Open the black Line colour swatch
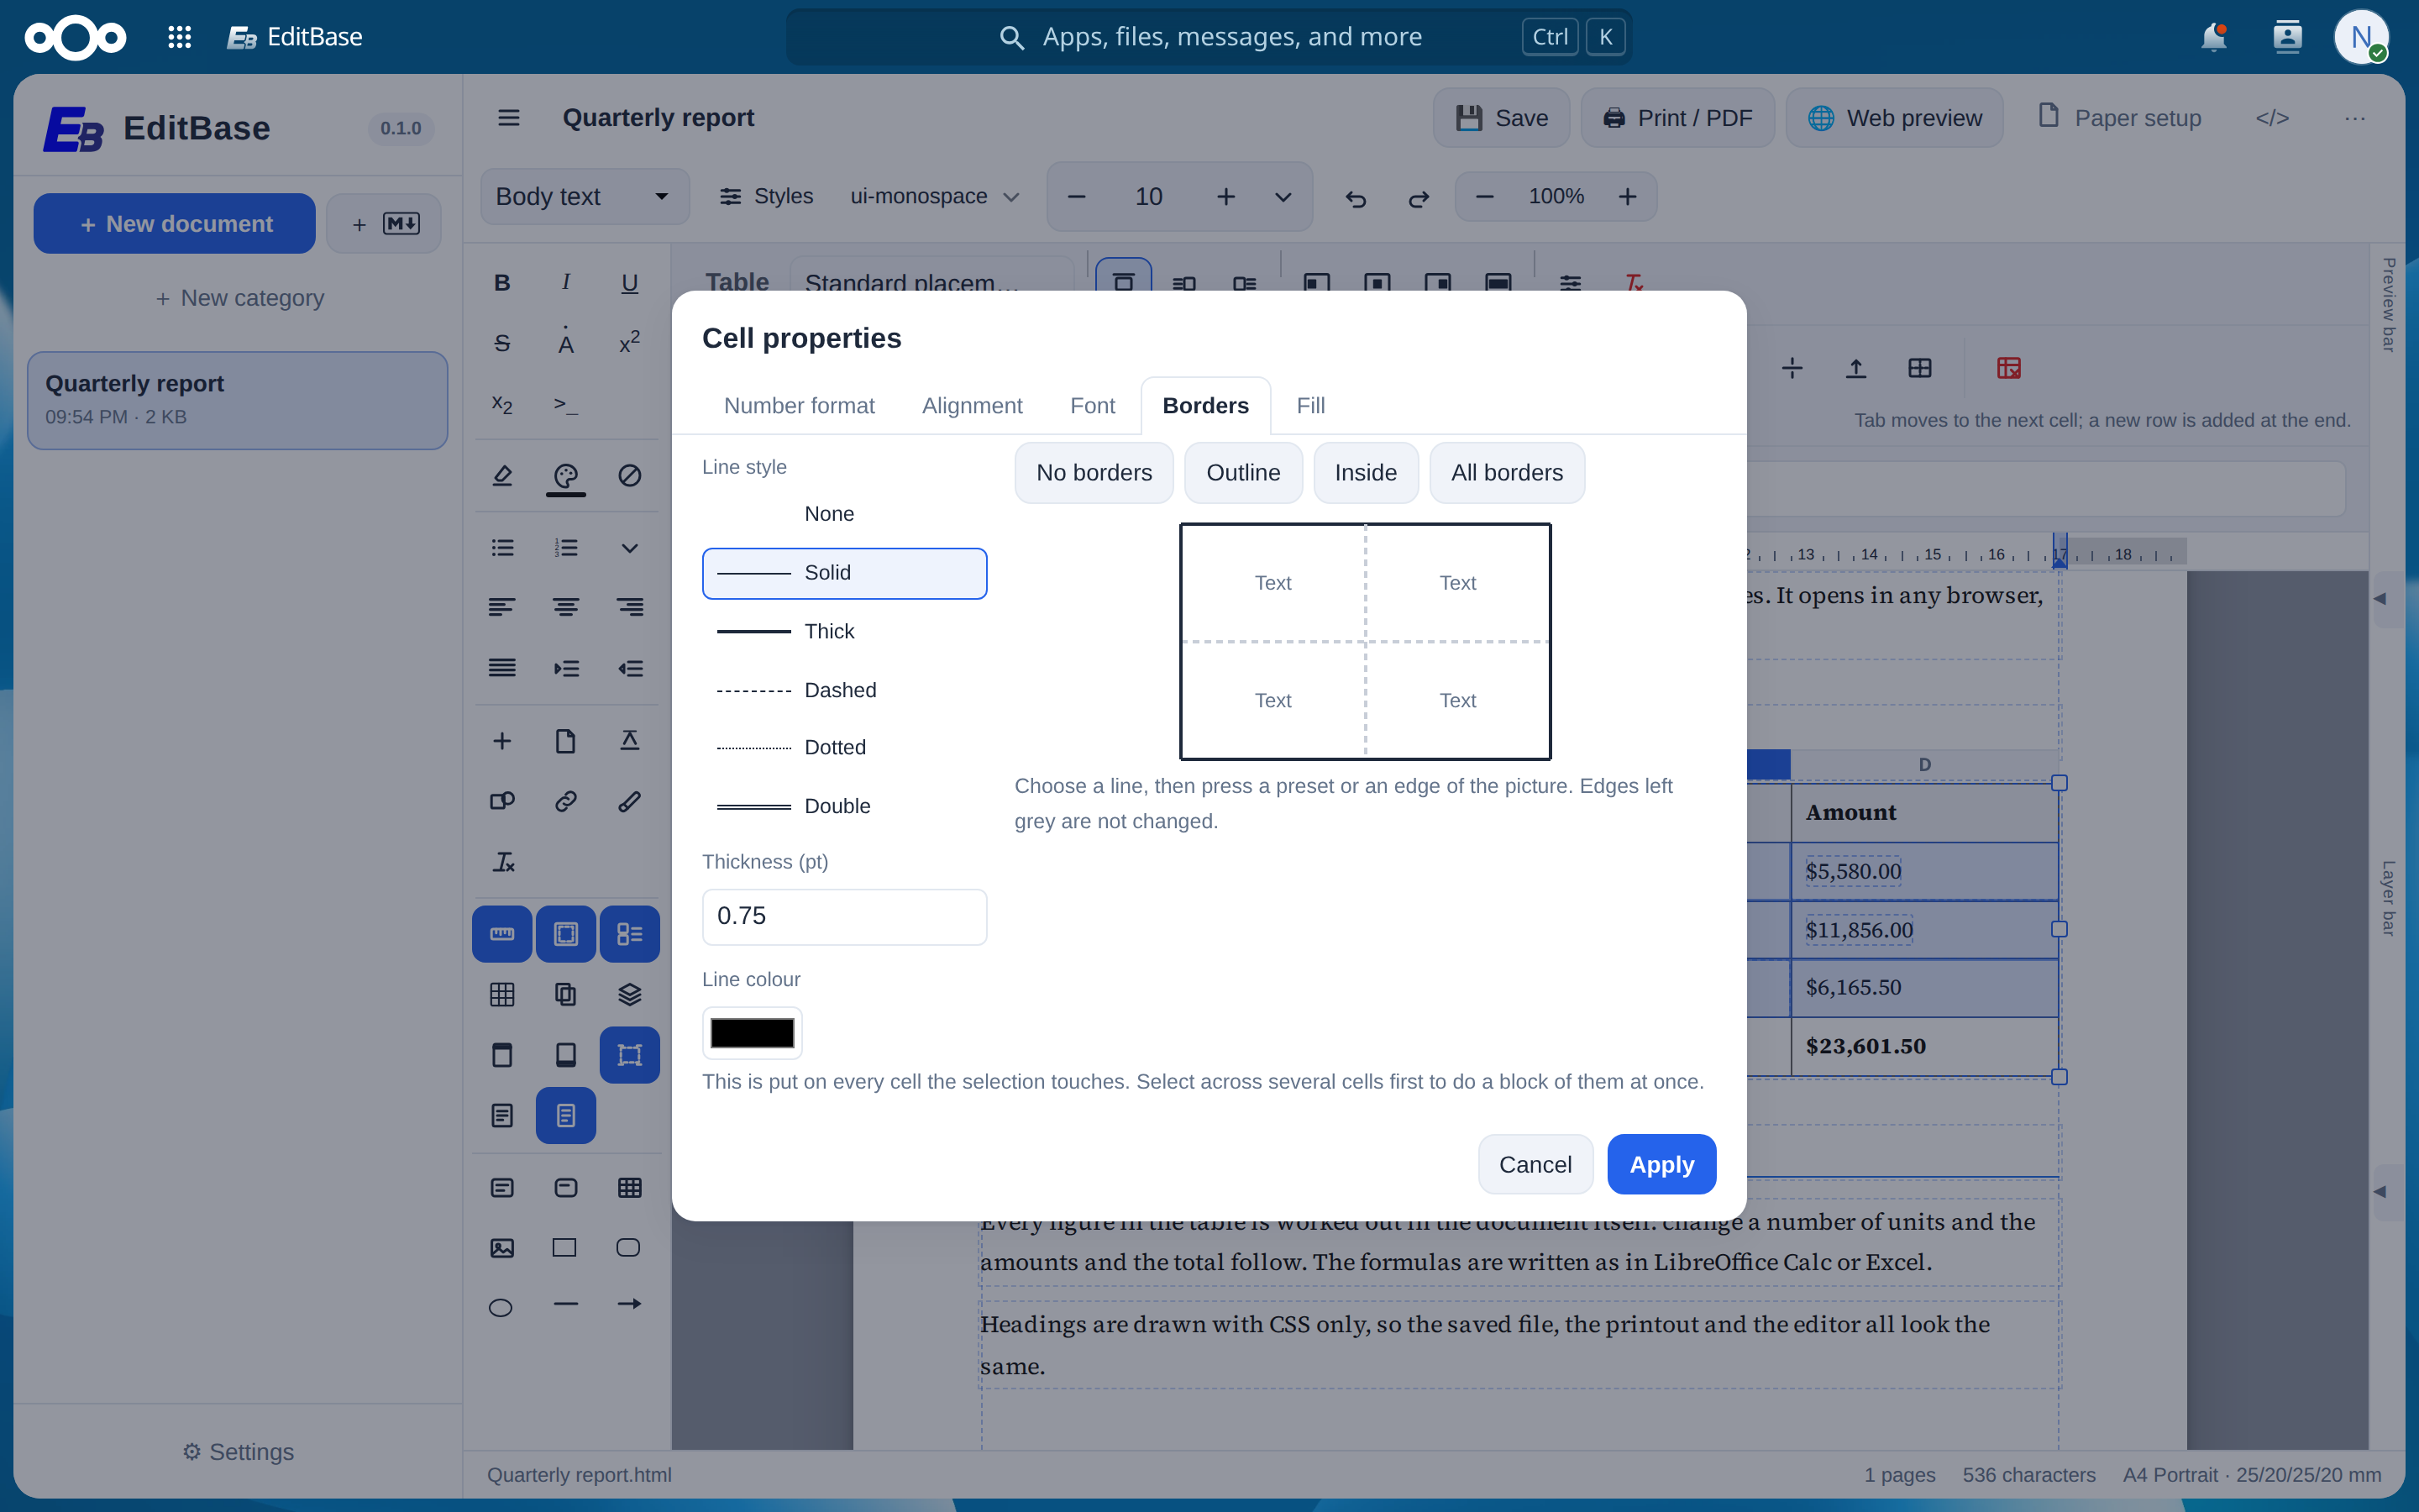Image resolution: width=2419 pixels, height=1512 pixels. tap(752, 1033)
